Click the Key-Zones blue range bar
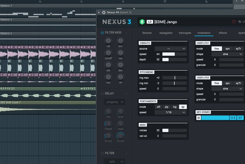The image size is (245, 164). [x=215, y=118]
